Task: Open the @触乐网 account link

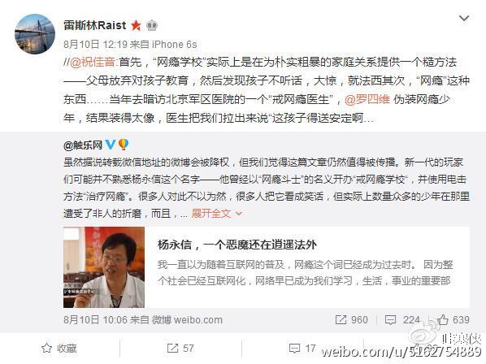Action: (x=83, y=145)
